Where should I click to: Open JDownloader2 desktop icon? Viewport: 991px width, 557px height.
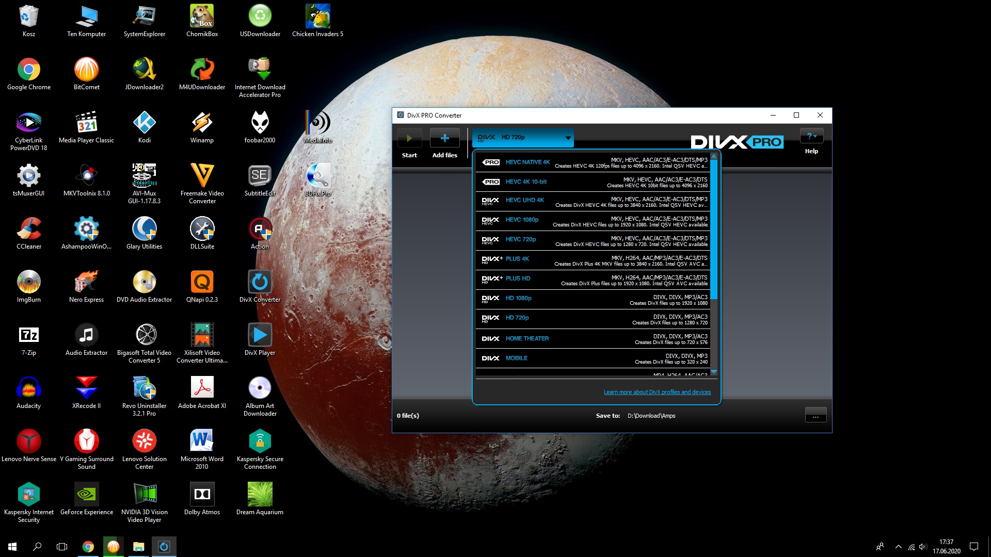pyautogui.click(x=145, y=74)
